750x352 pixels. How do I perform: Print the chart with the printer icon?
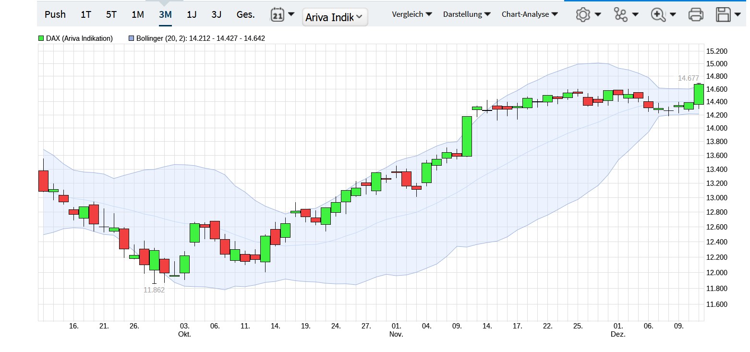(x=696, y=14)
